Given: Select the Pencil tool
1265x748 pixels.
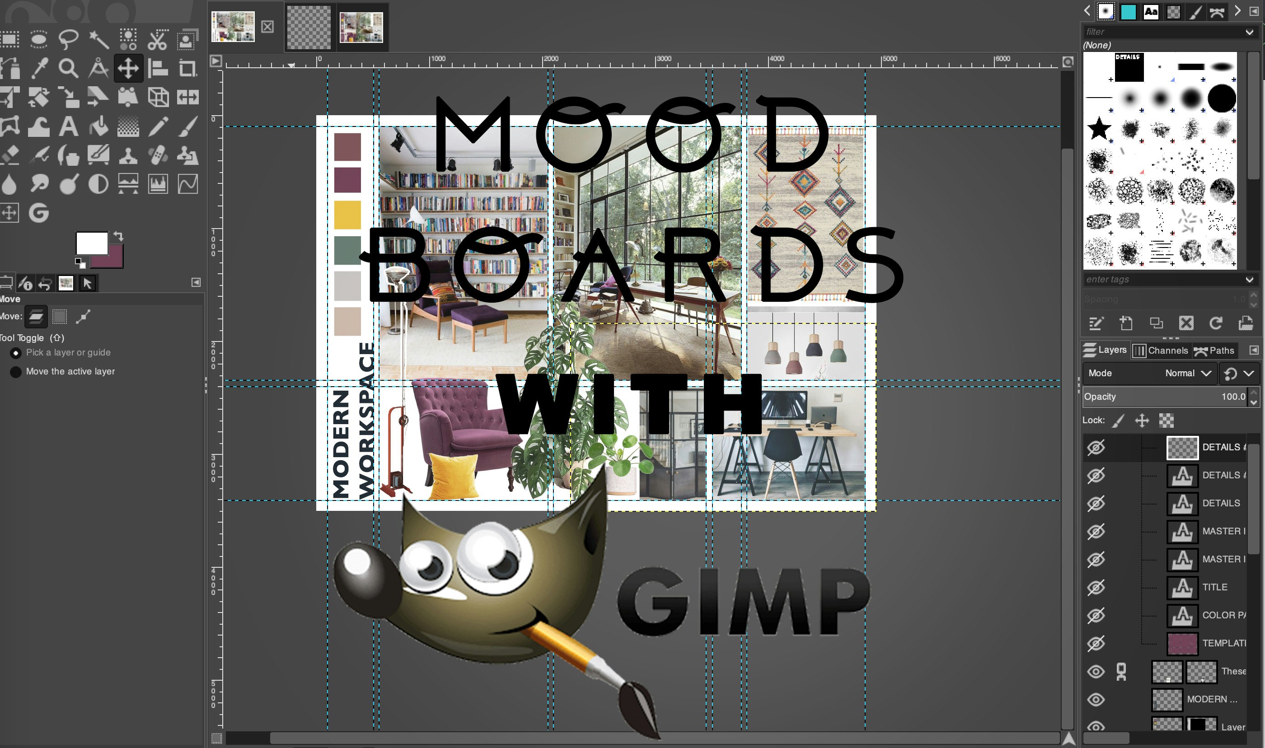Looking at the screenshot, I should (x=158, y=126).
